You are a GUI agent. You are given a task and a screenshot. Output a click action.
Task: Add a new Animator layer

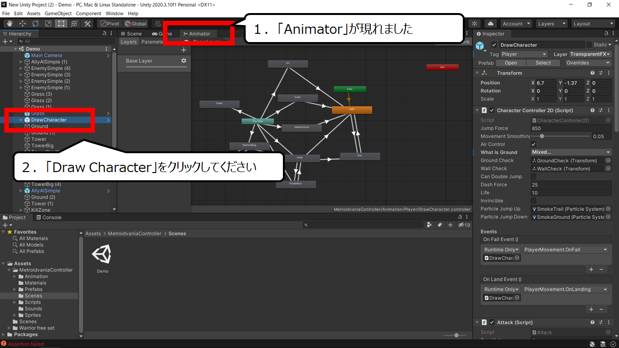tap(184, 50)
